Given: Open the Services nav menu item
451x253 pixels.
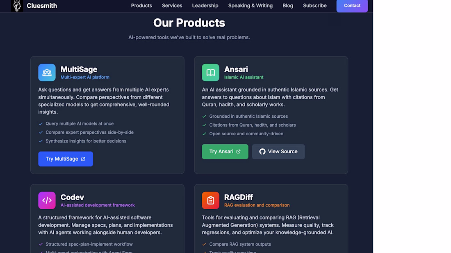Looking at the screenshot, I should 172,6.
